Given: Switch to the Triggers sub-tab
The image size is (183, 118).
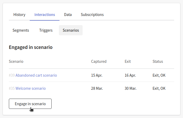Looking at the screenshot, I should tap(46, 30).
